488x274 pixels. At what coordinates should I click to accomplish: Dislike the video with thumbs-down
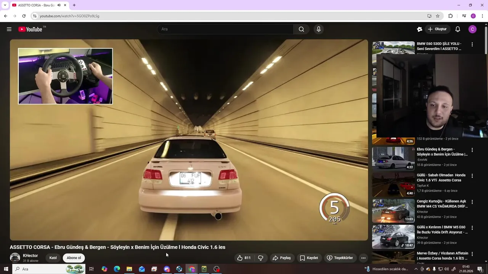point(261,258)
